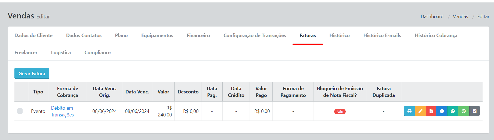494x140 pixels.
Task: Open invoice info with the blue icon
Action: point(442,111)
